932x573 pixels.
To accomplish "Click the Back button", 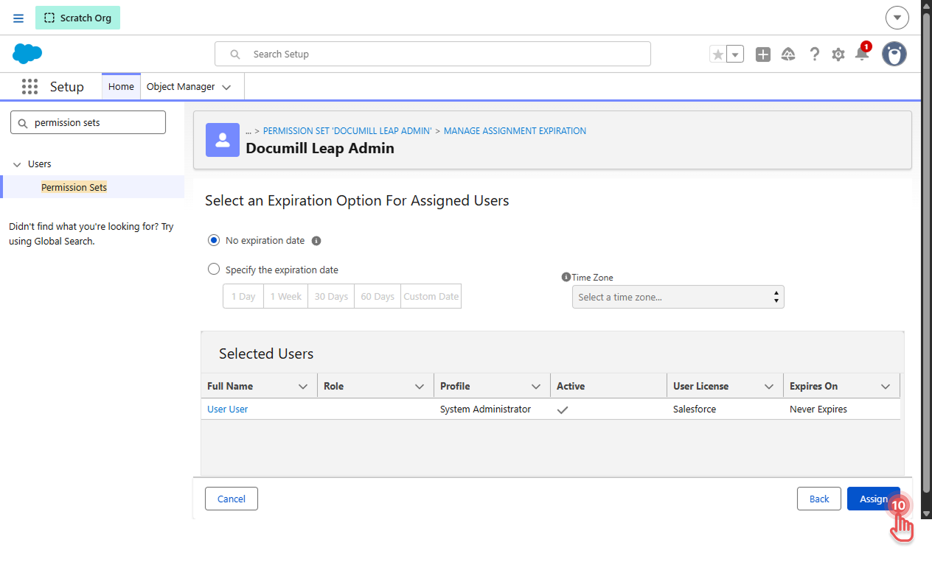I will click(x=819, y=499).
